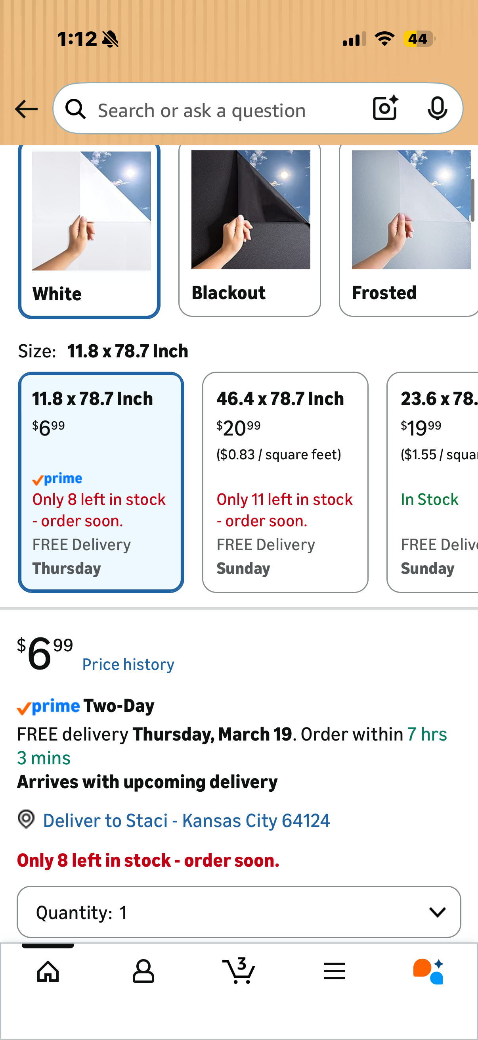Go to Home tab icon
The height and width of the screenshot is (1040, 478).
(x=48, y=971)
